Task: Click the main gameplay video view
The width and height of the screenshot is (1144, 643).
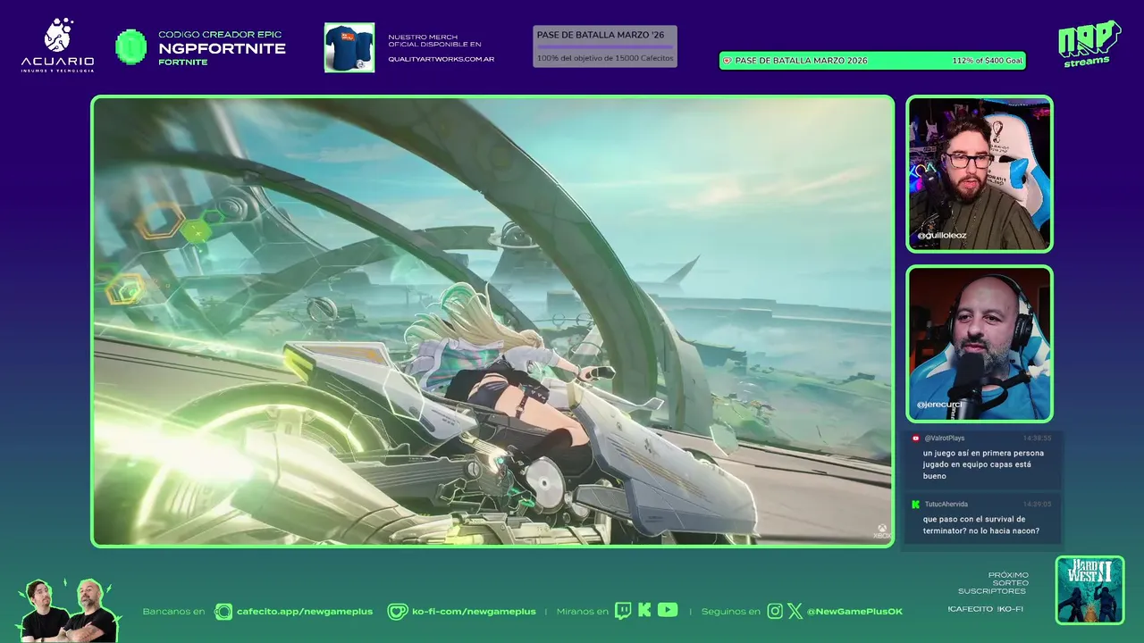Action: [492, 321]
